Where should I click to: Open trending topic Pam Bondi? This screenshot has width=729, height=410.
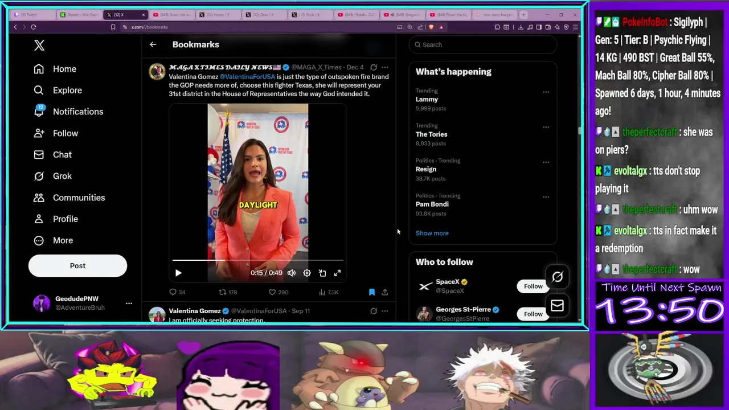point(432,204)
